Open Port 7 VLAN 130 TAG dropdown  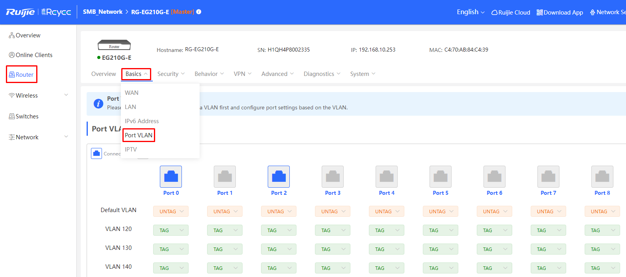pyautogui.click(x=548, y=249)
